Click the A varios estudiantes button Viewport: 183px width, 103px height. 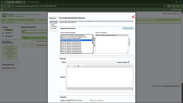[9, 49]
